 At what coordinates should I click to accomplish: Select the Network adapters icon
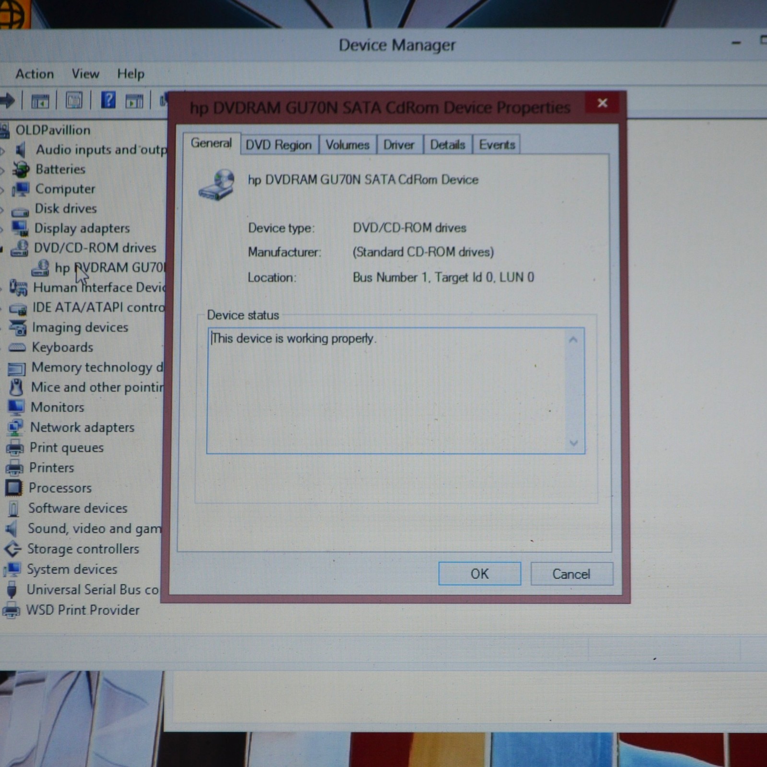(x=15, y=428)
